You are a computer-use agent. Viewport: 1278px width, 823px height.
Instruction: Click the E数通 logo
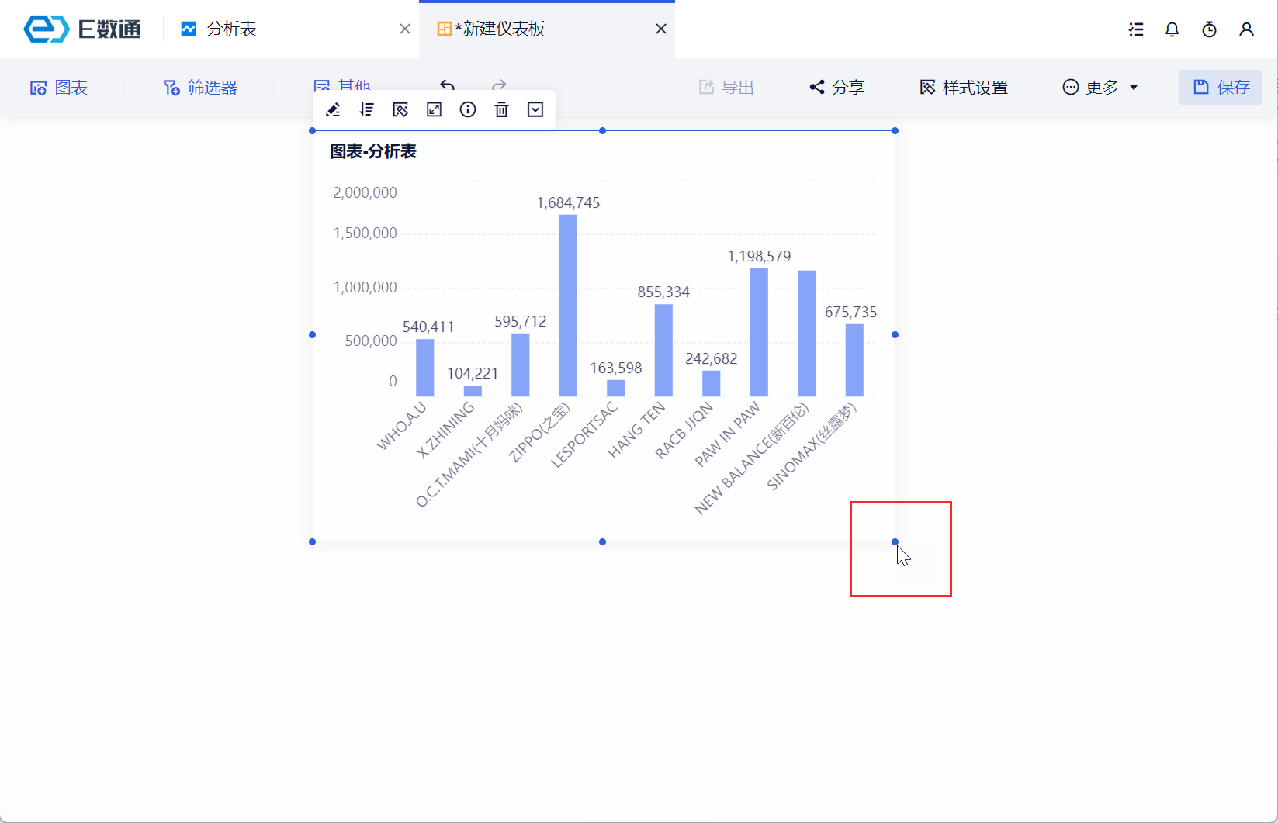tap(82, 29)
